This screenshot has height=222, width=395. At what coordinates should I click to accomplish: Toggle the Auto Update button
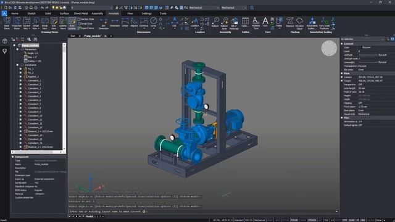[72, 23]
